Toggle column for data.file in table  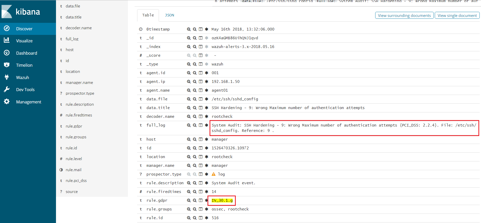[201, 99]
